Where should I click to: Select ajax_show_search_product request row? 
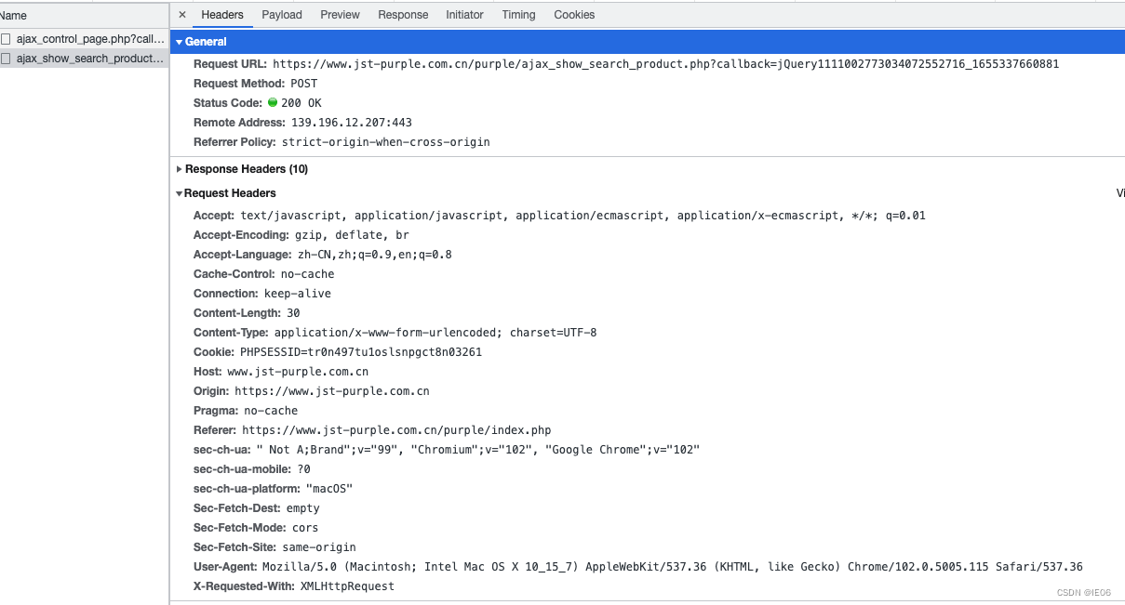(x=84, y=59)
